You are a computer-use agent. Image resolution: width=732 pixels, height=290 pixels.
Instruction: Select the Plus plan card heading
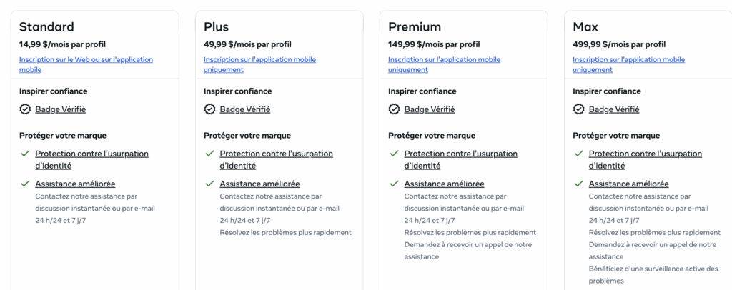tap(216, 27)
